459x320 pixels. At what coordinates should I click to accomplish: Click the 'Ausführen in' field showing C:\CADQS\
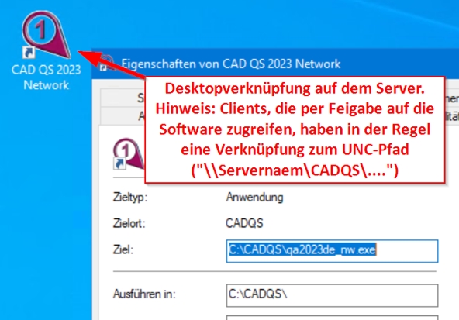tap(332, 295)
